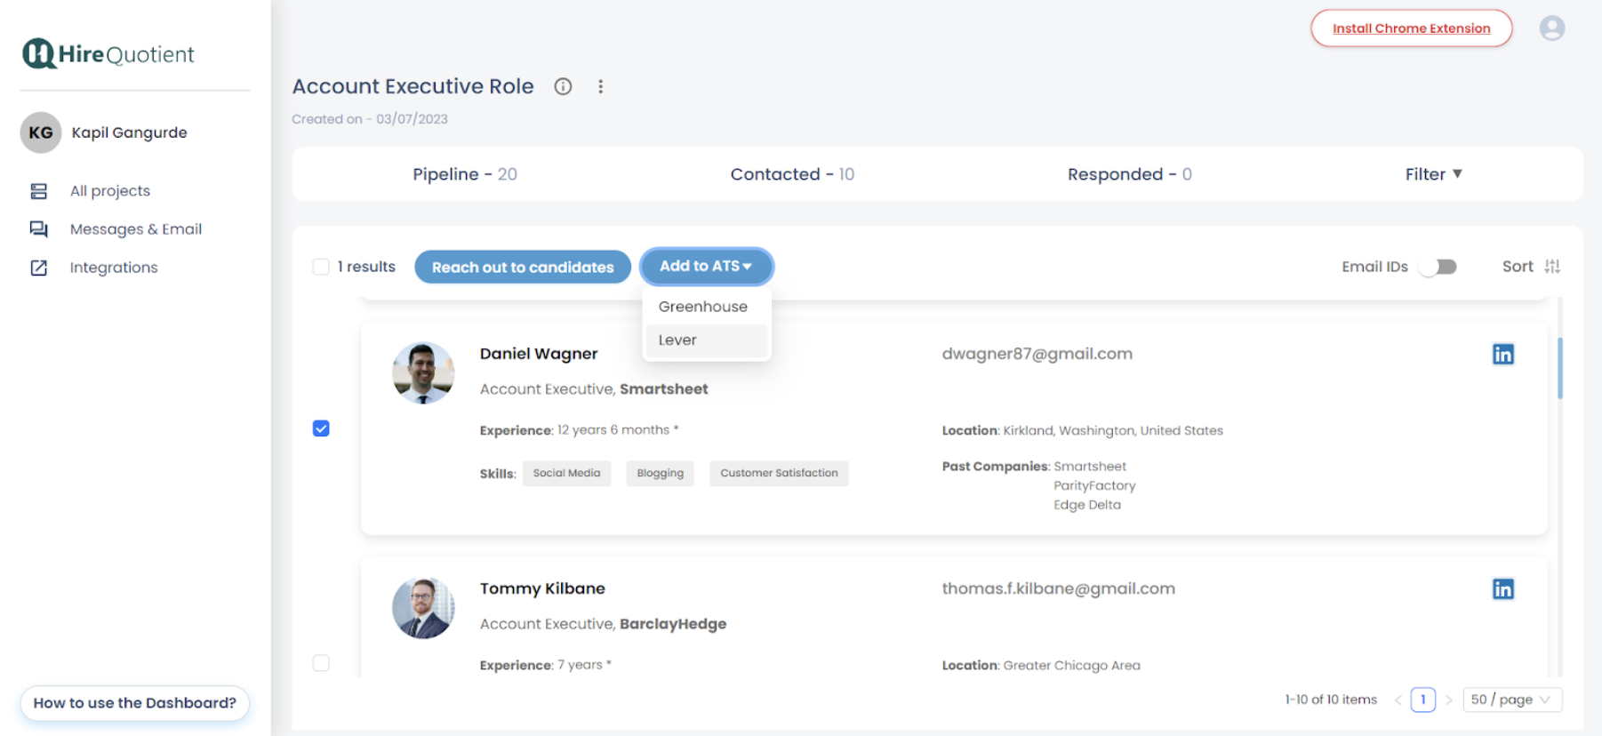Open the 50 / page size dropdown

1510,700
